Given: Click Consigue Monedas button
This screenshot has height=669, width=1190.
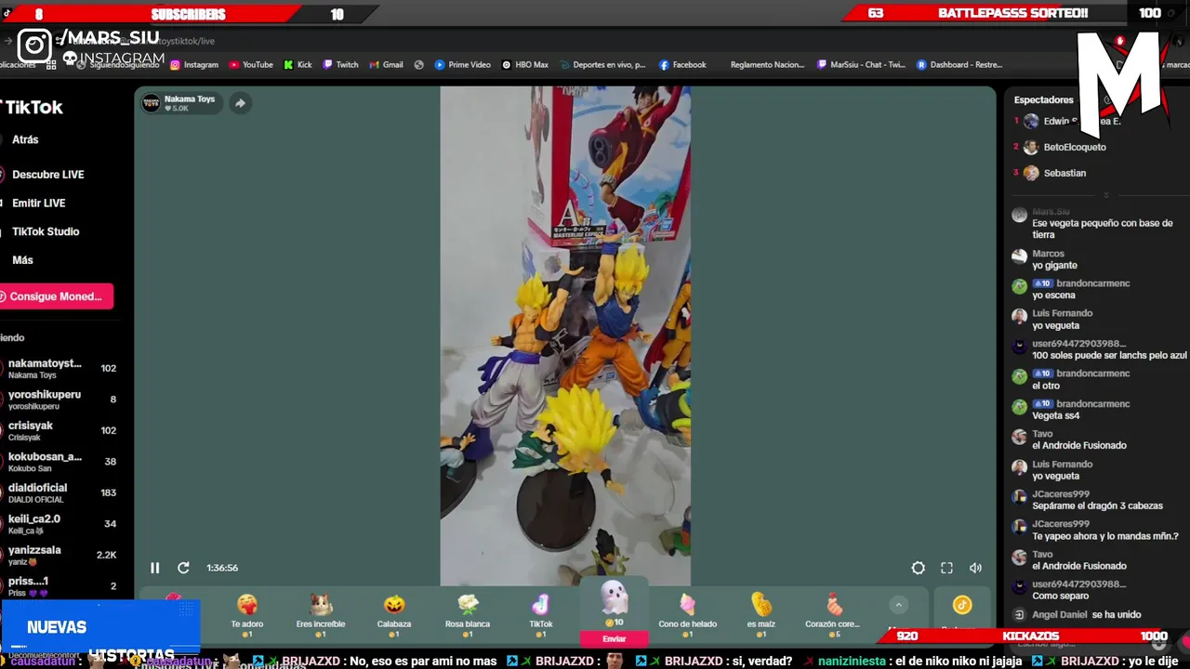Looking at the screenshot, I should point(55,296).
